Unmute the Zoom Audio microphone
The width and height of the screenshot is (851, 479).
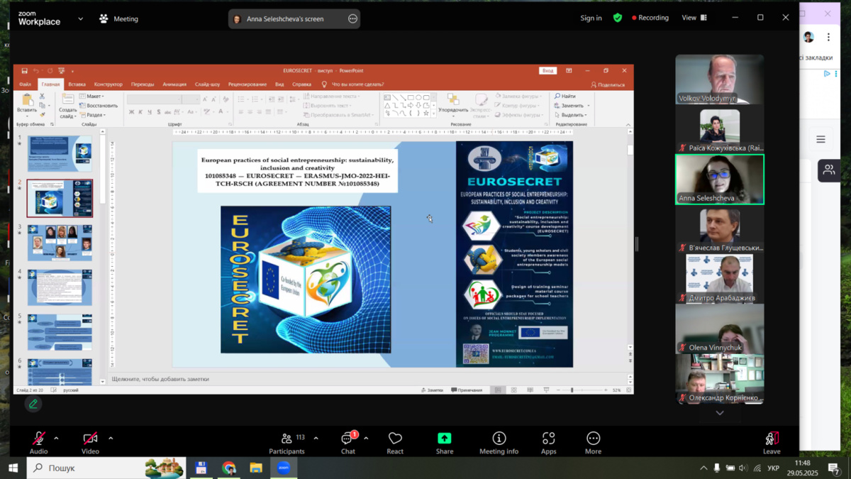tap(38, 442)
